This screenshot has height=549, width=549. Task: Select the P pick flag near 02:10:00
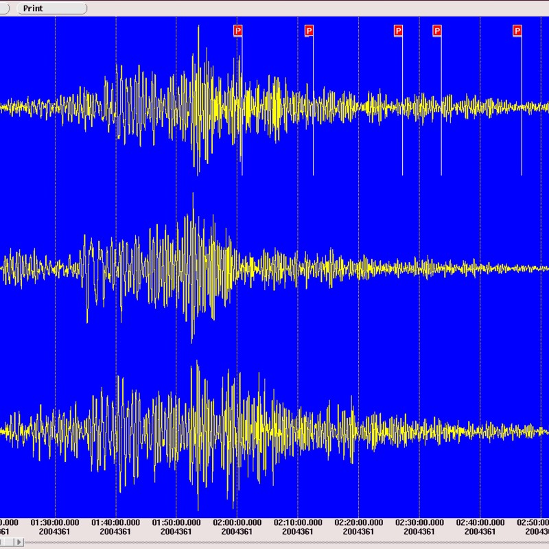tap(309, 30)
